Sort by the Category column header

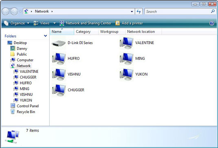[86, 31]
